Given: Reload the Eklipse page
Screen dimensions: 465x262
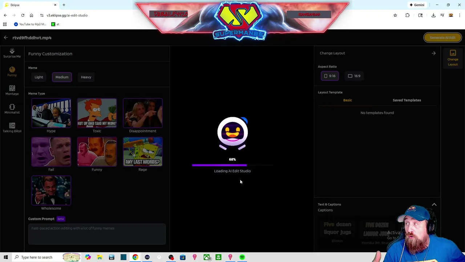Looking at the screenshot, I should coord(23,15).
